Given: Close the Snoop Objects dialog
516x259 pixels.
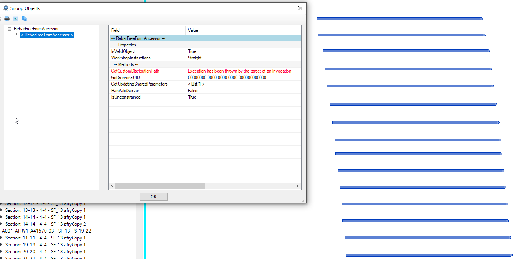Looking at the screenshot, I should click(300, 8).
